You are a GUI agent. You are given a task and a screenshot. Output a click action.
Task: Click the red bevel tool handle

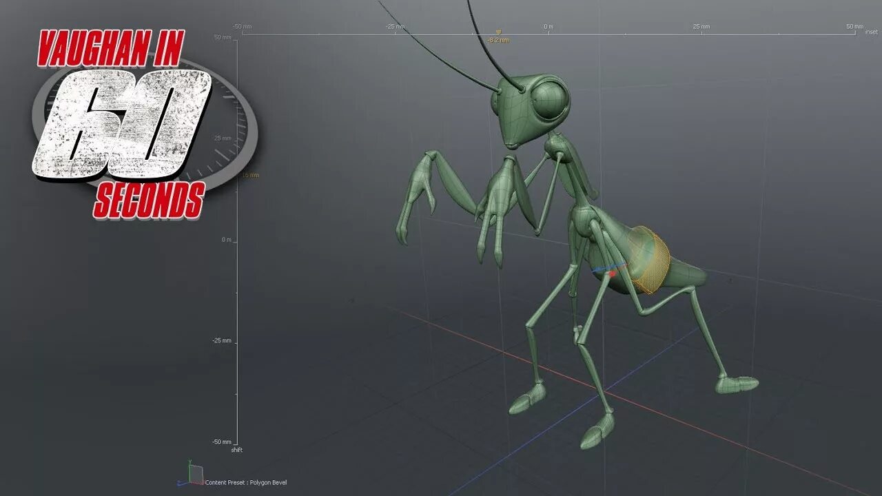pos(612,273)
